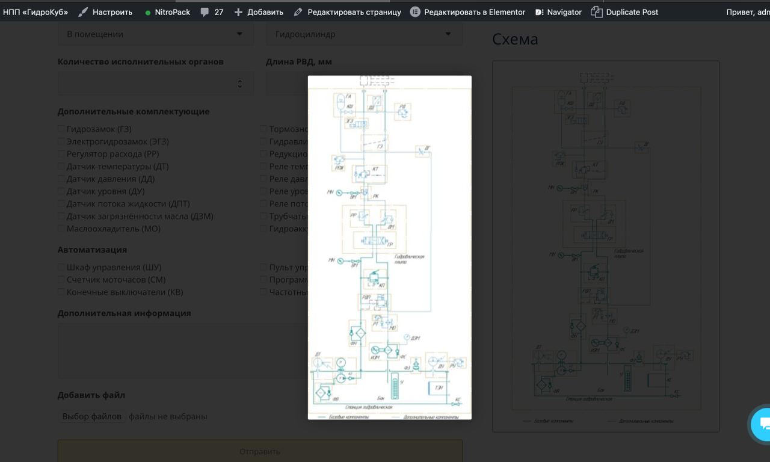Image resolution: width=770 pixels, height=462 pixels.
Task: Click the plus icon beside Добавить
Action: coord(238,12)
